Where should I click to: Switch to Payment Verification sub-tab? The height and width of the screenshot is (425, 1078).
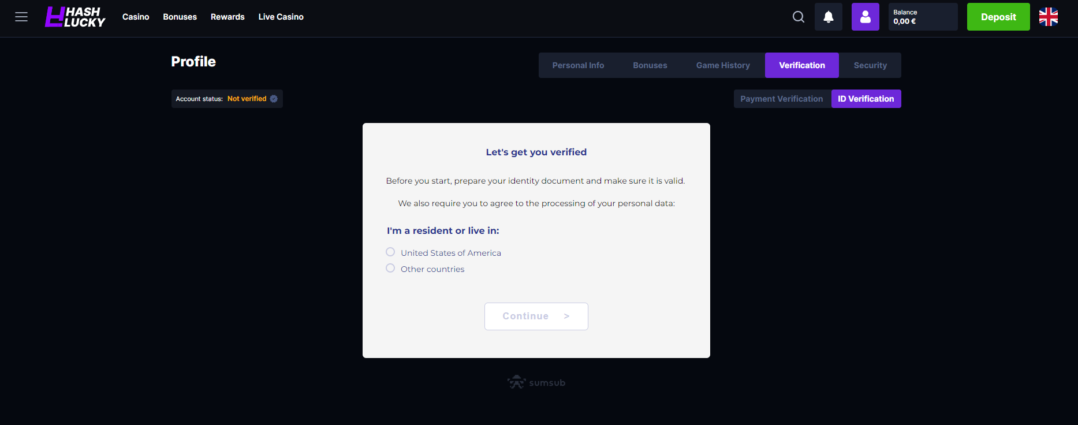click(x=782, y=99)
